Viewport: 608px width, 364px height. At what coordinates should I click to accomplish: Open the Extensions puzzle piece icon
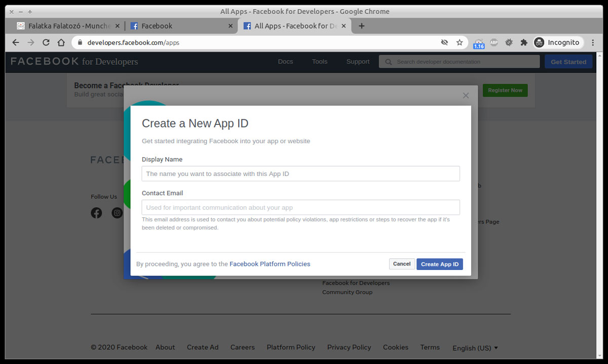(524, 42)
